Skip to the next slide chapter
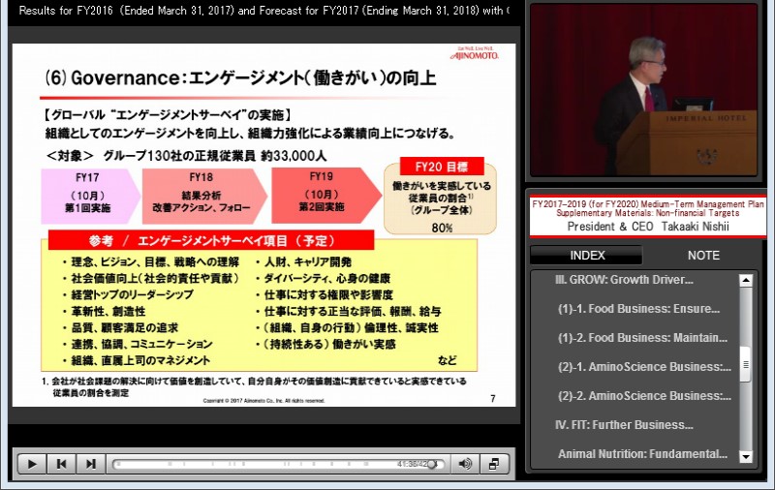 pyautogui.click(x=90, y=464)
